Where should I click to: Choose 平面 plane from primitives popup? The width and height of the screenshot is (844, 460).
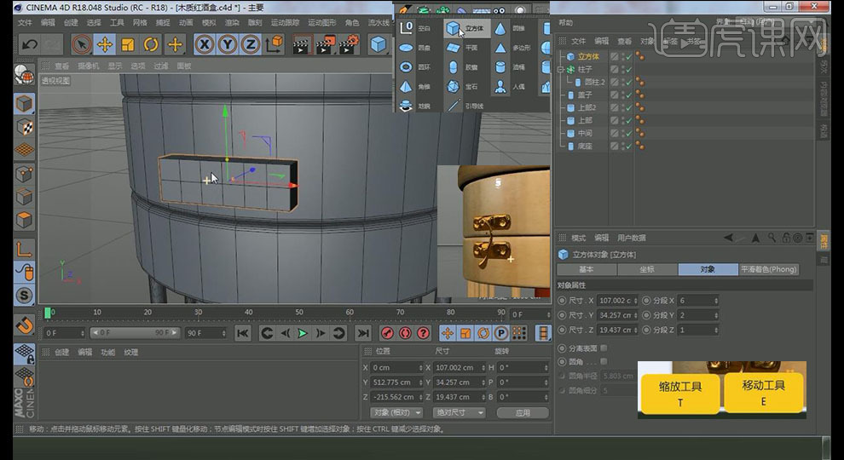pos(464,48)
